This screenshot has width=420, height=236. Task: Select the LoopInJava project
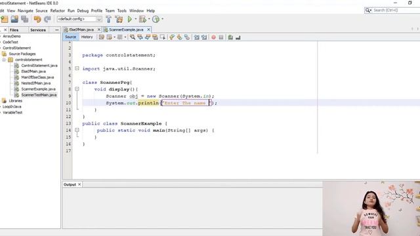pyautogui.click(x=12, y=107)
